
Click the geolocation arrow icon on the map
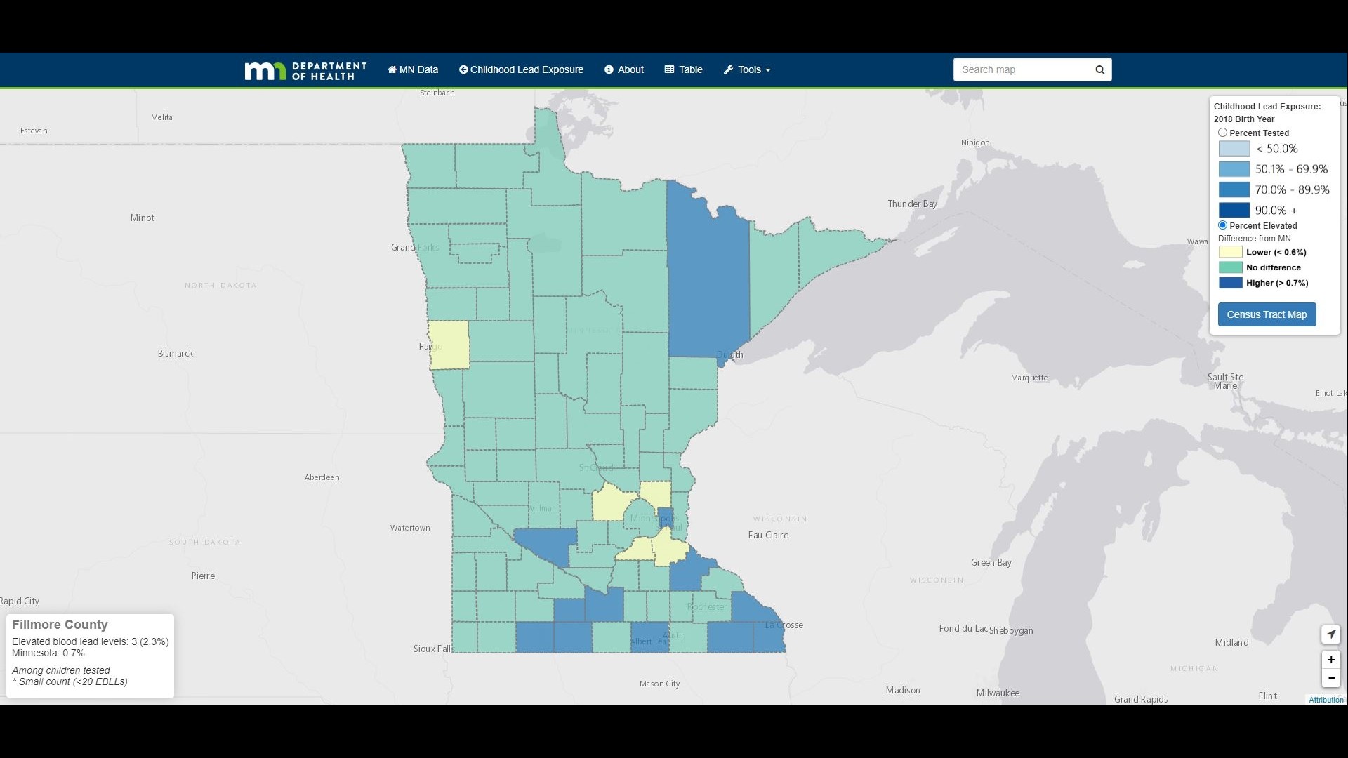1331,634
